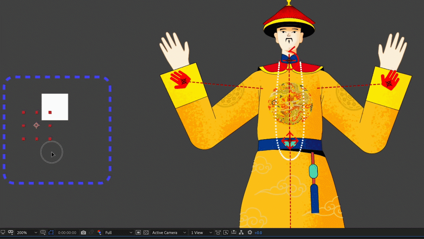This screenshot has width=424, height=239.
Task: Open the Full resolution dropdown
Action: pyautogui.click(x=118, y=233)
